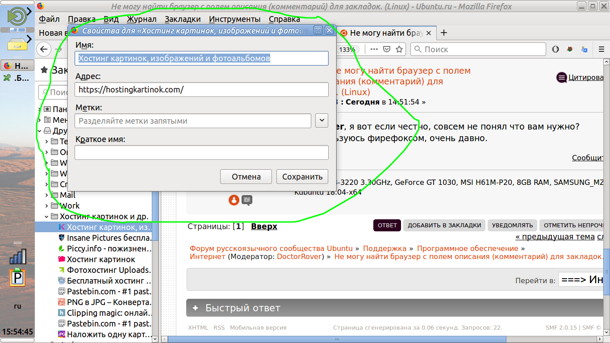Click the Имя field in properties dialog
The width and height of the screenshot is (610, 343).
click(x=201, y=58)
